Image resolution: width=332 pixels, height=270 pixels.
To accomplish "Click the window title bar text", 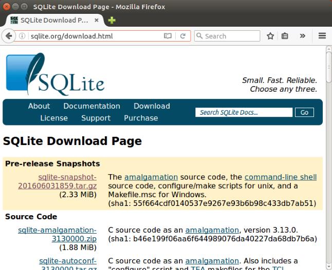I will (x=99, y=7).
